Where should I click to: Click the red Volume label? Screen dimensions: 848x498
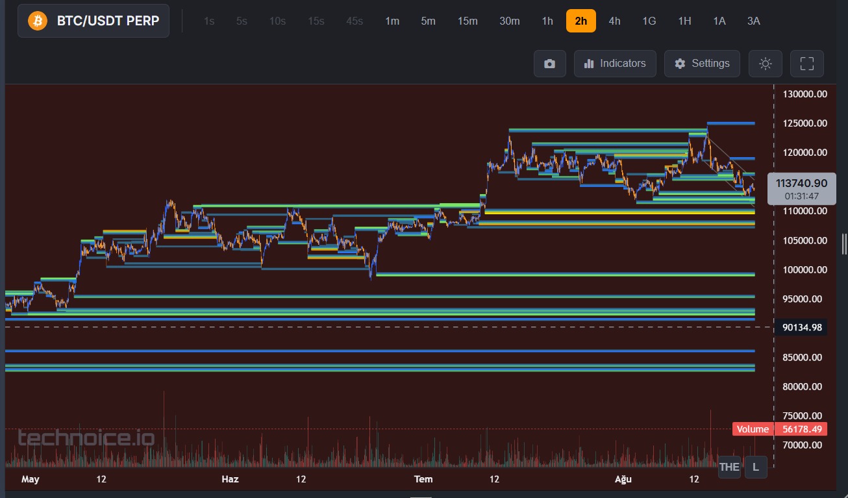coord(753,429)
